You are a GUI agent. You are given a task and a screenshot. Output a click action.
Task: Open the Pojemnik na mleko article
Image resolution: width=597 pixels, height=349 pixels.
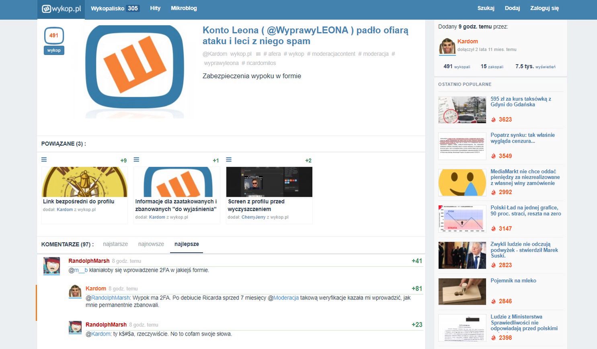click(513, 280)
